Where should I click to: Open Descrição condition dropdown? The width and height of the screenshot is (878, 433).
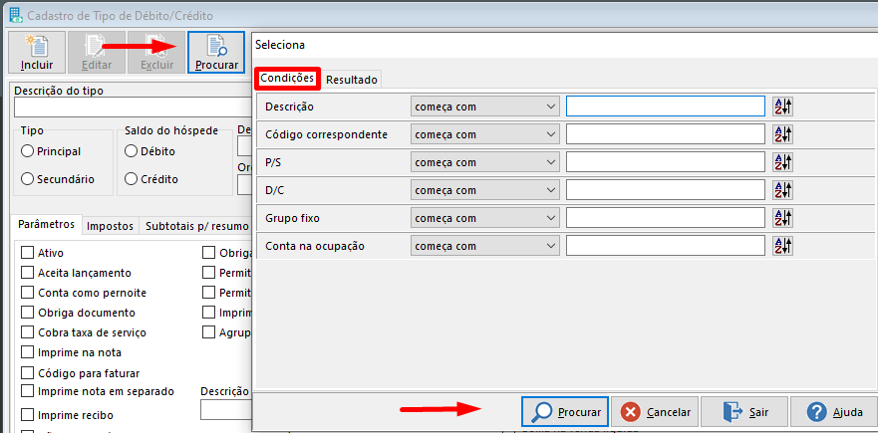(485, 107)
